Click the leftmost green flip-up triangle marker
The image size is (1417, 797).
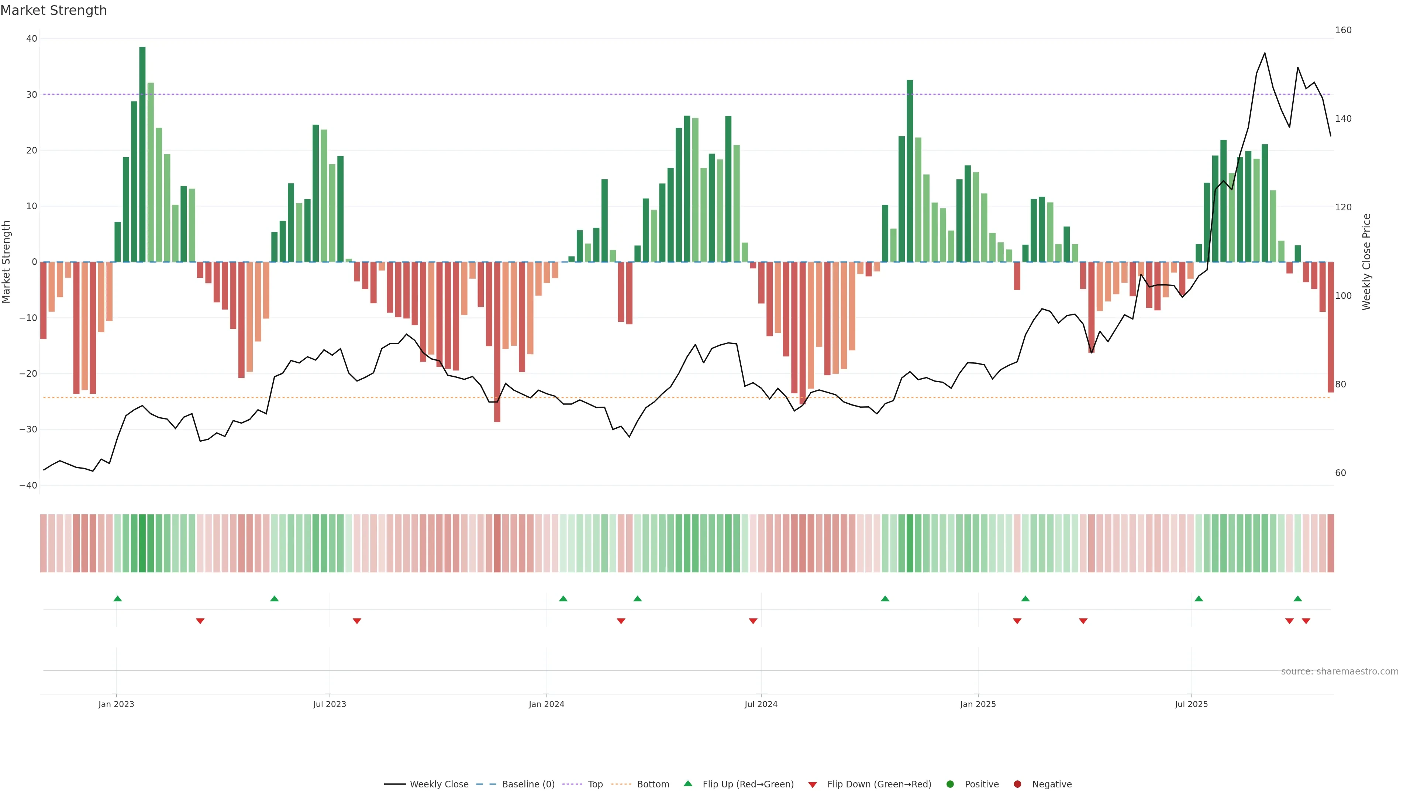pos(117,598)
